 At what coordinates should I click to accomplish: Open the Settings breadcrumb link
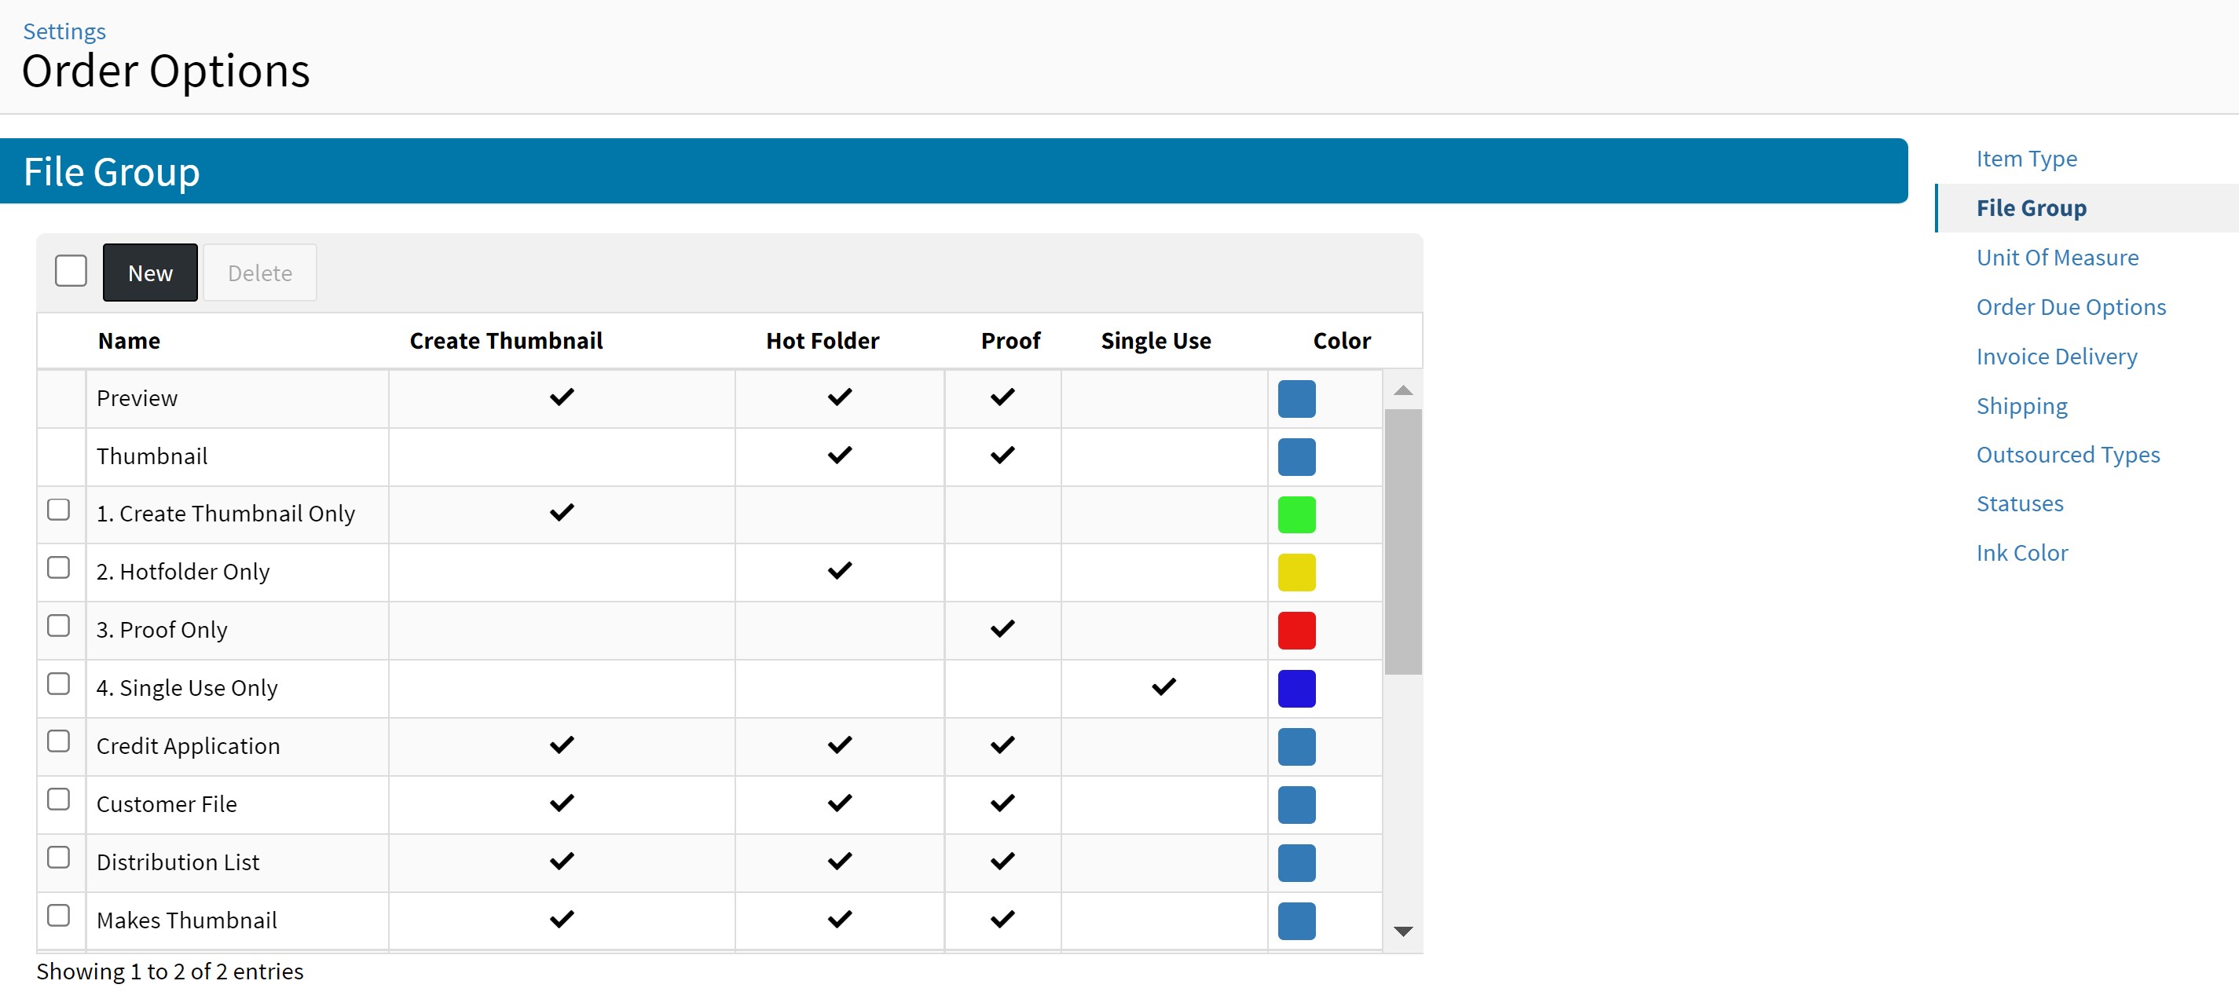64,31
